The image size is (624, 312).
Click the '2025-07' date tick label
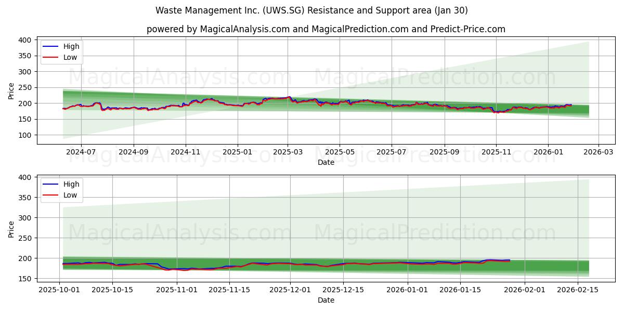(x=392, y=152)
